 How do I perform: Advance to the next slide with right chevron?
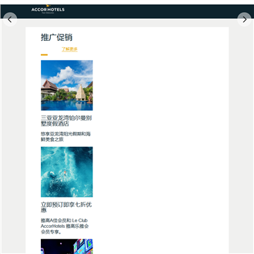click(244, 19)
